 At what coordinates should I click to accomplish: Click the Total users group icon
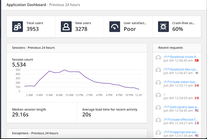[x=18, y=27]
